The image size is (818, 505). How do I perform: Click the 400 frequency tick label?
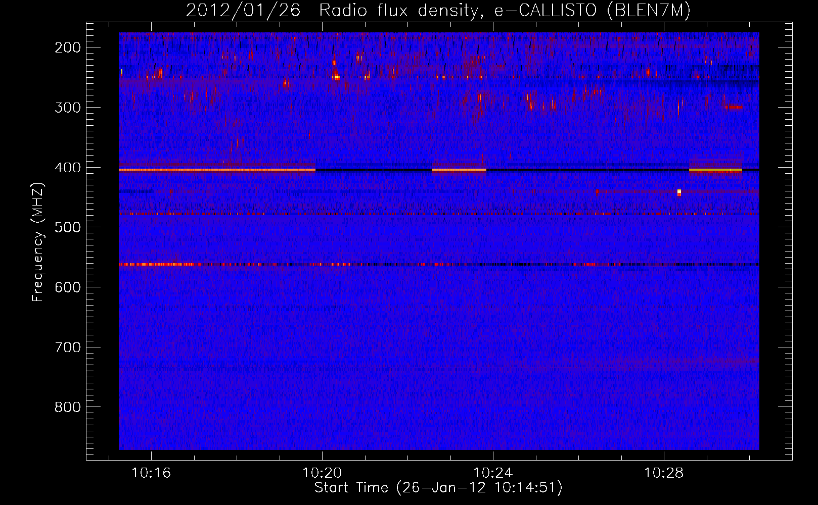coord(68,168)
